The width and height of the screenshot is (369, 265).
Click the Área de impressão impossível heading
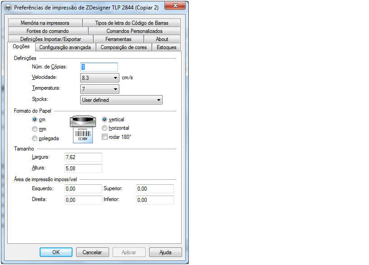46,179
